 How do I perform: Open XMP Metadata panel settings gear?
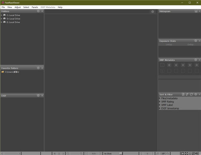pos(196,60)
